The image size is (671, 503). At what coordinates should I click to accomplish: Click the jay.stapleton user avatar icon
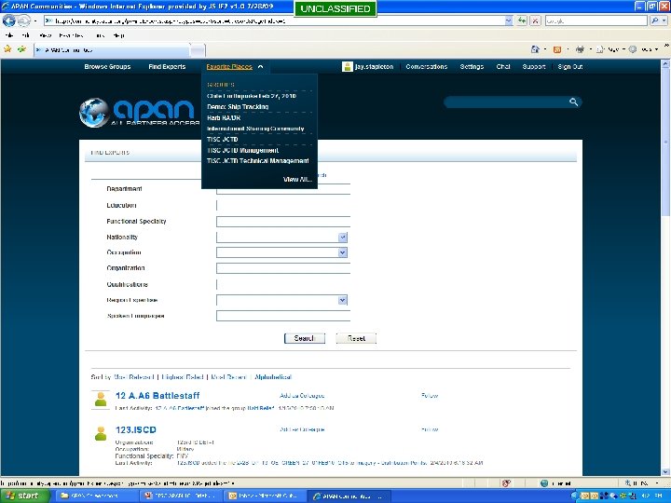[x=347, y=67]
